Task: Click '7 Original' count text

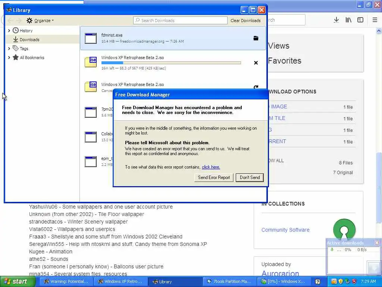Action: (x=343, y=173)
